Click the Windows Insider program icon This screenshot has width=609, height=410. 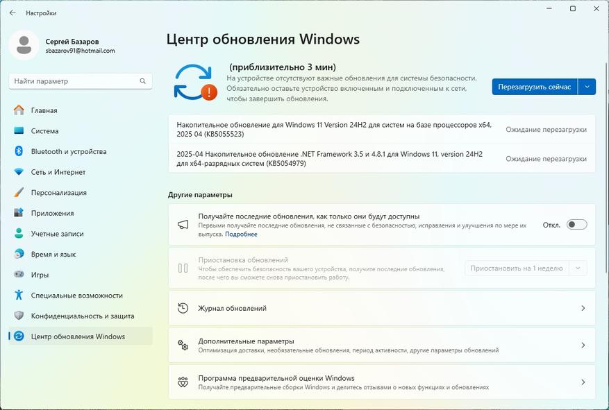[x=183, y=382]
